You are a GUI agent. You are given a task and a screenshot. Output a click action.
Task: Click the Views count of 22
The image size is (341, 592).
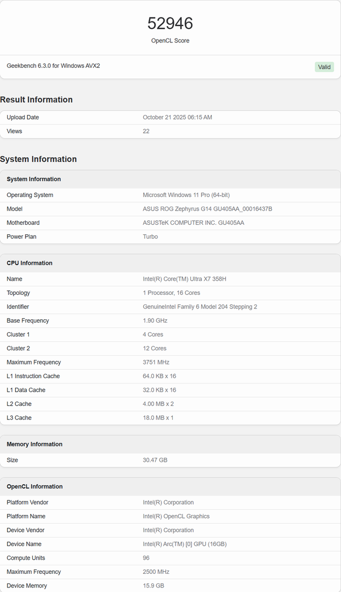[x=146, y=131]
